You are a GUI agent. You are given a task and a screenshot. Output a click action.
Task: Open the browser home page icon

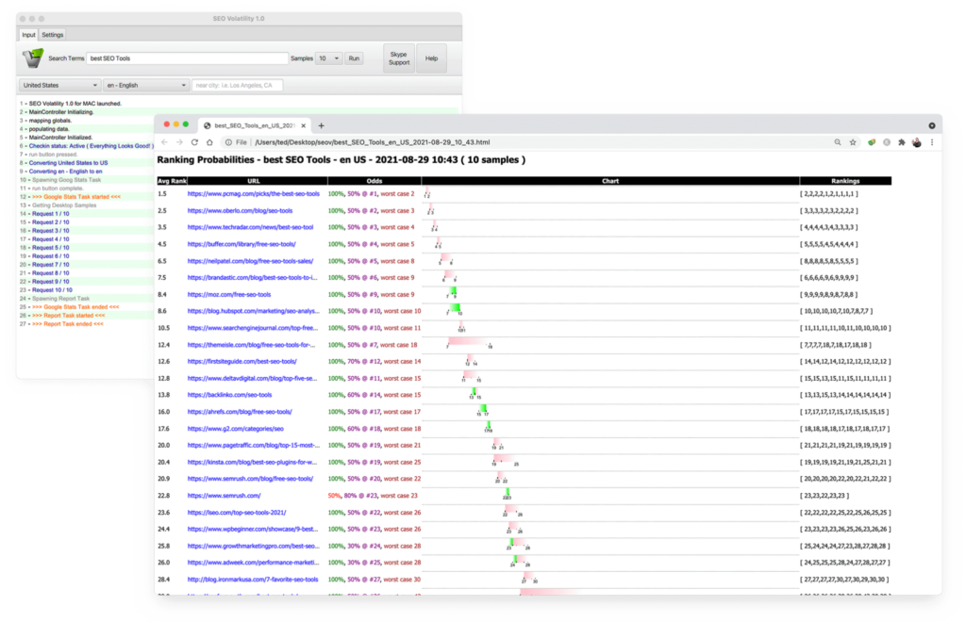pos(209,142)
